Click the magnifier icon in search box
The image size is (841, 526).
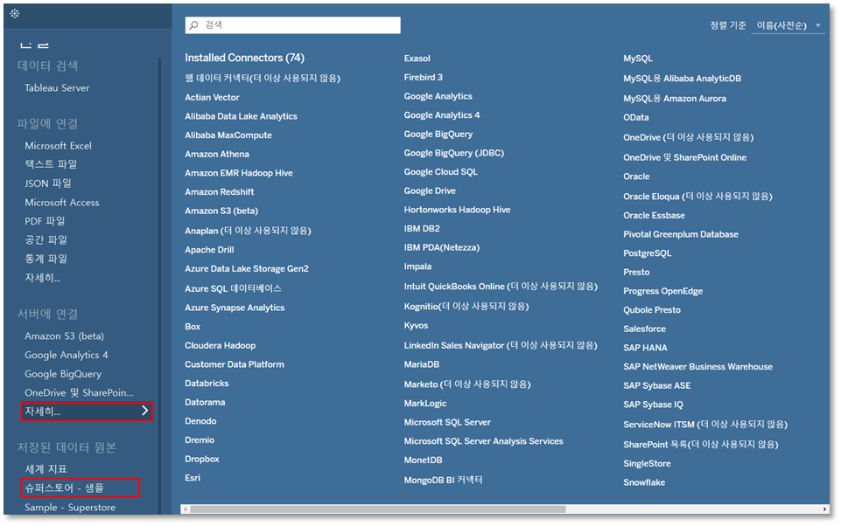pos(194,25)
